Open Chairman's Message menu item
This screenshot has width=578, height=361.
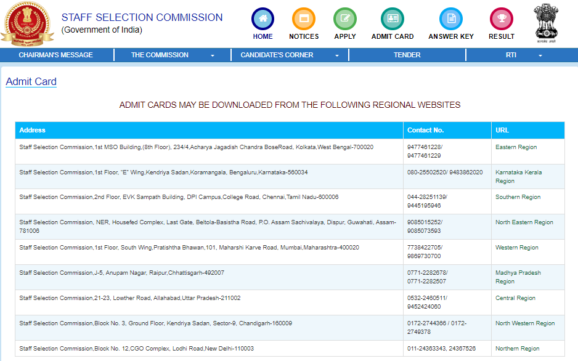[x=55, y=55]
